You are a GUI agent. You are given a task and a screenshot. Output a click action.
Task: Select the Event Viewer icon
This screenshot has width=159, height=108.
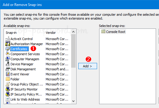[8, 74]
